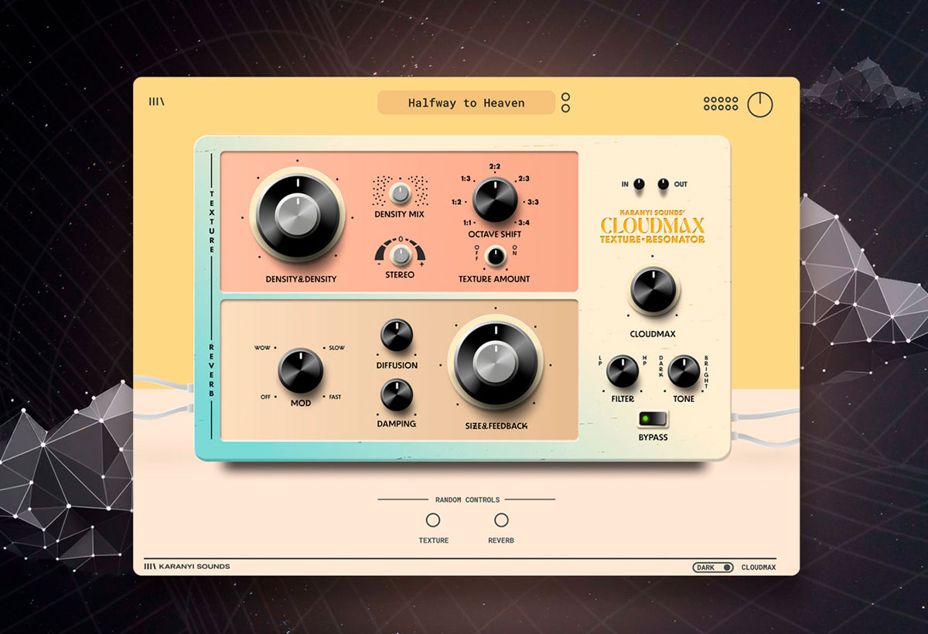Screen dimensions: 928x634
Task: Click the Karanyi Sounds footer logo
Action: (187, 567)
